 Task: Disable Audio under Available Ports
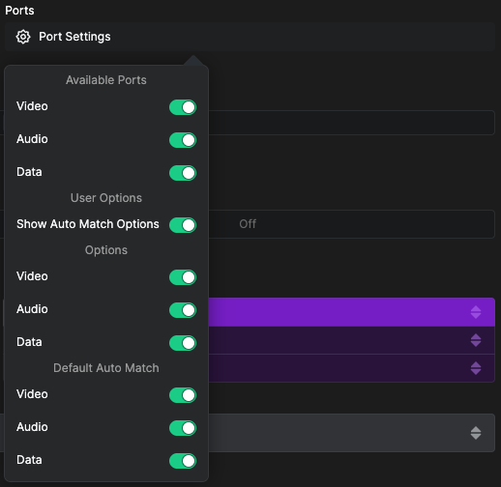coord(183,140)
